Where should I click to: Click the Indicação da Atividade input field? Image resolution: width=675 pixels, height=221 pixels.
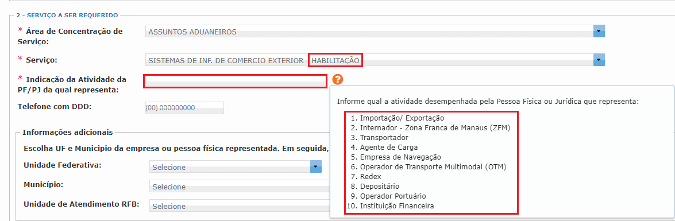point(235,82)
